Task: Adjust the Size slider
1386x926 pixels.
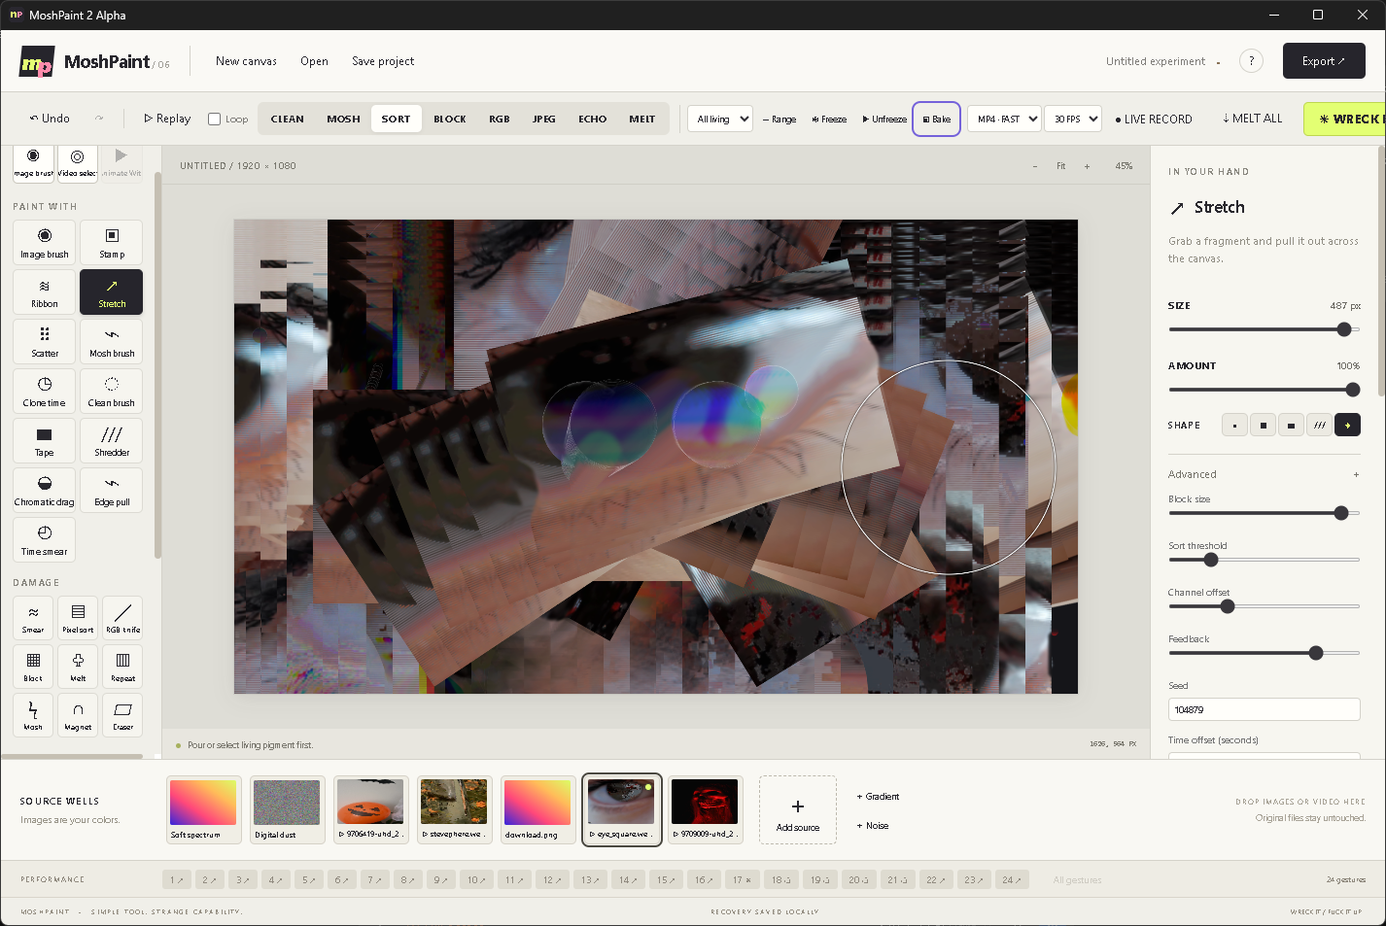Action: pos(1264,329)
